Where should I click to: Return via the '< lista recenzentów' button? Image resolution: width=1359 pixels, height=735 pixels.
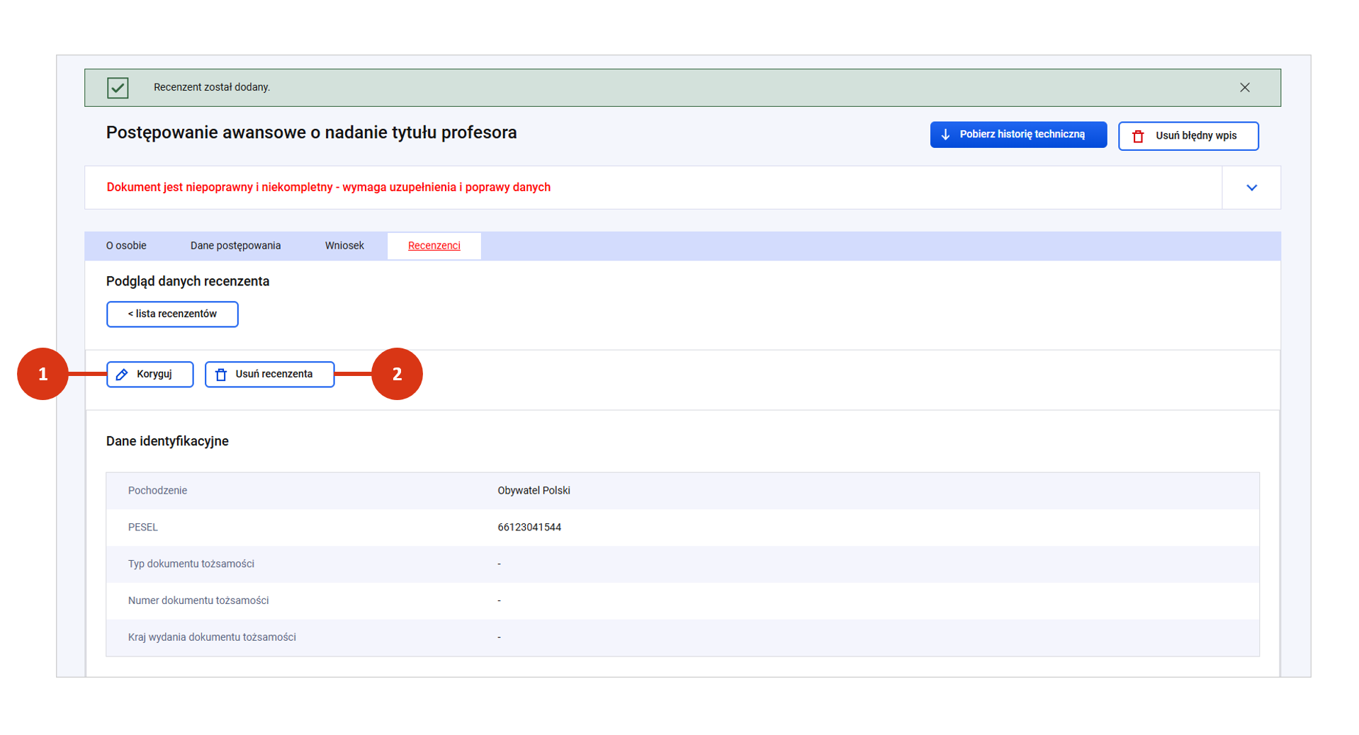[x=172, y=314]
